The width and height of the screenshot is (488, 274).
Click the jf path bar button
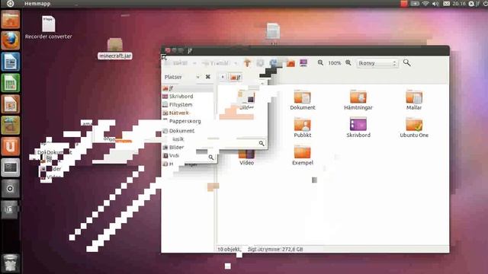[236, 77]
